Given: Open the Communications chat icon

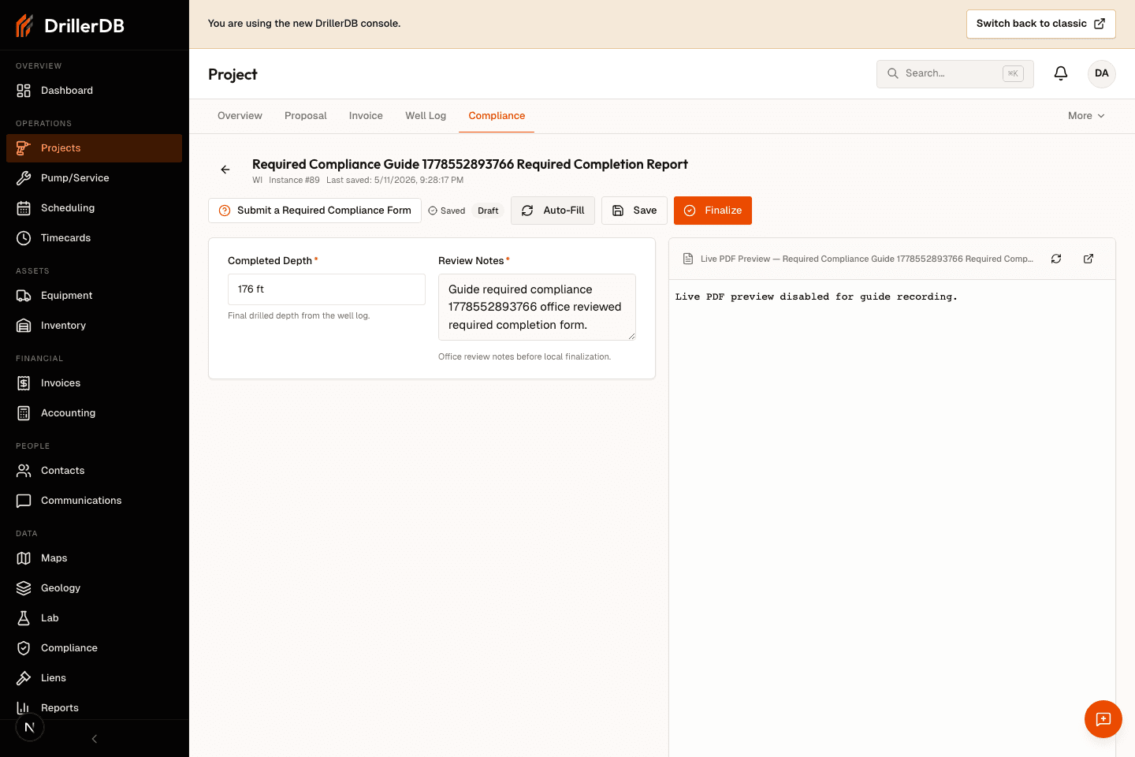Looking at the screenshot, I should point(24,501).
